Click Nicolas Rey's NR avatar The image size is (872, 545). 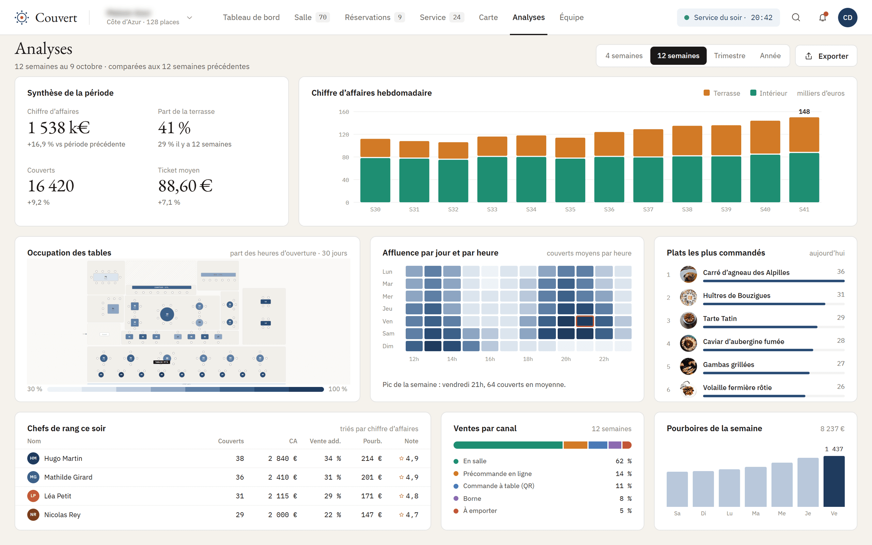[x=33, y=514]
